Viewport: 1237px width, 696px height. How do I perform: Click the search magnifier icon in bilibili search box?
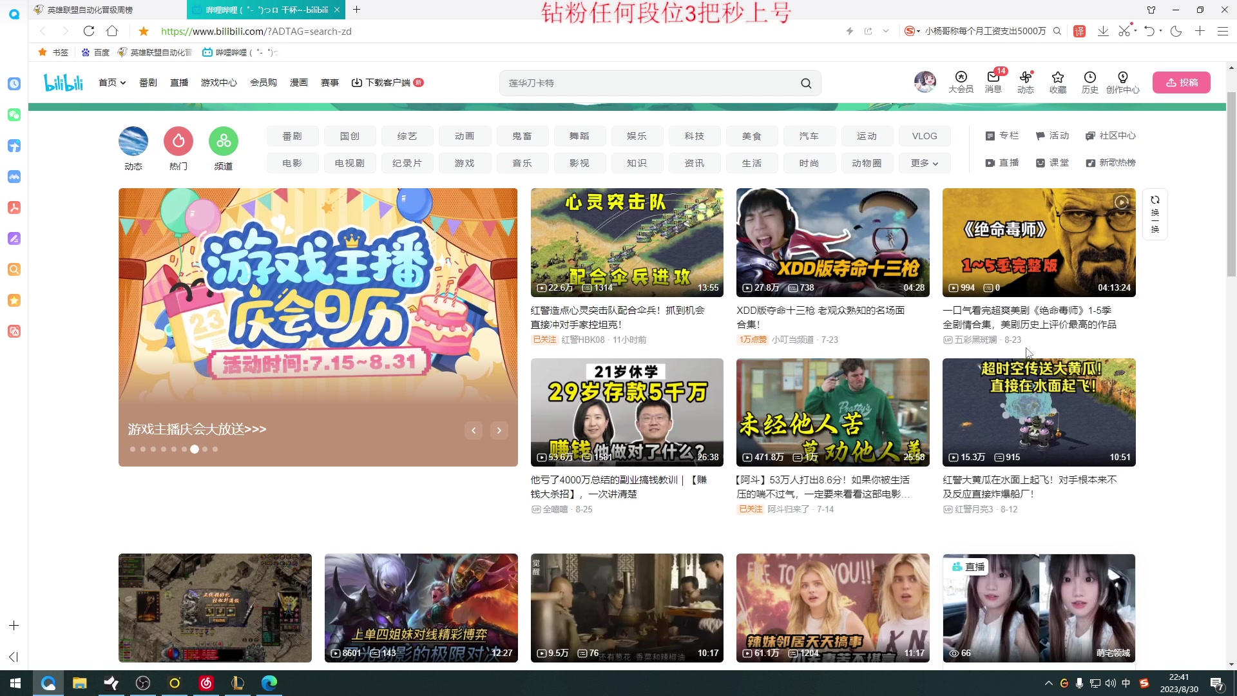click(x=806, y=83)
